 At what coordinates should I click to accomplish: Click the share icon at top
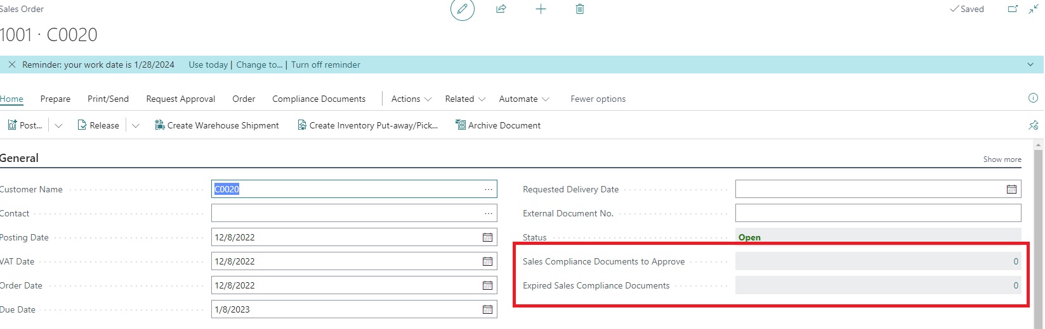(x=501, y=9)
